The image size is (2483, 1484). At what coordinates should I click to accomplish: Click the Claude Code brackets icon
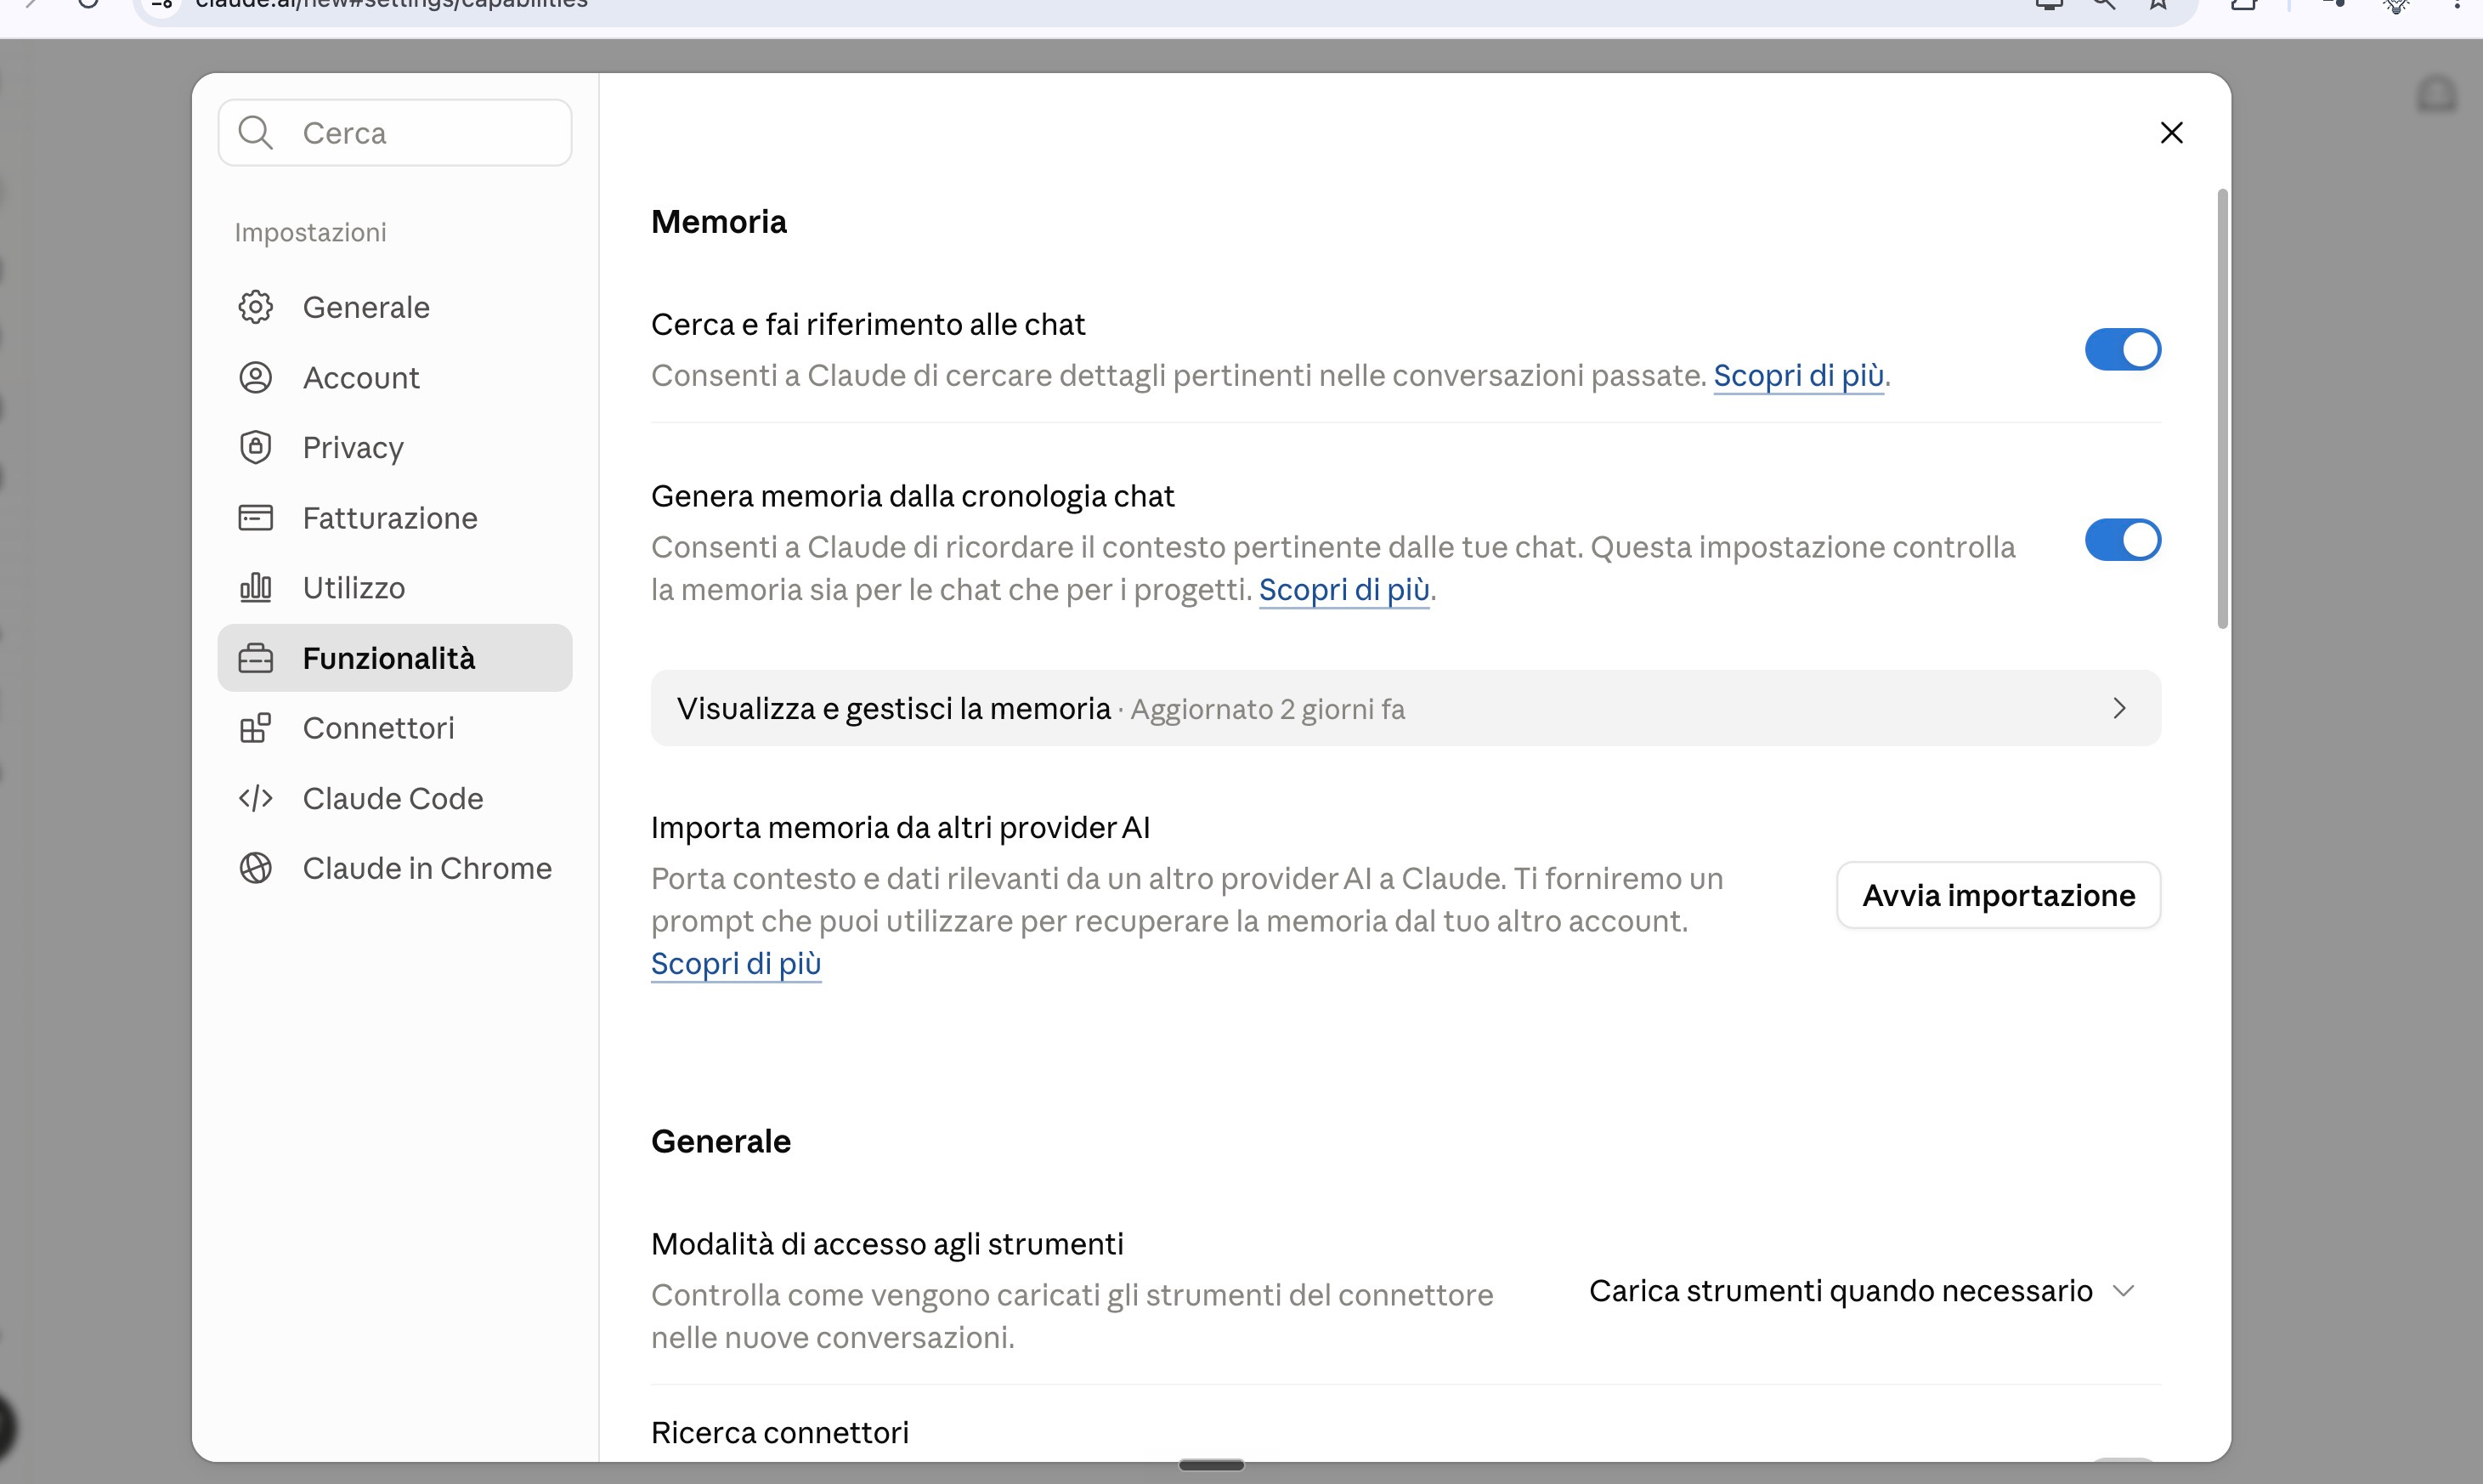coord(255,798)
